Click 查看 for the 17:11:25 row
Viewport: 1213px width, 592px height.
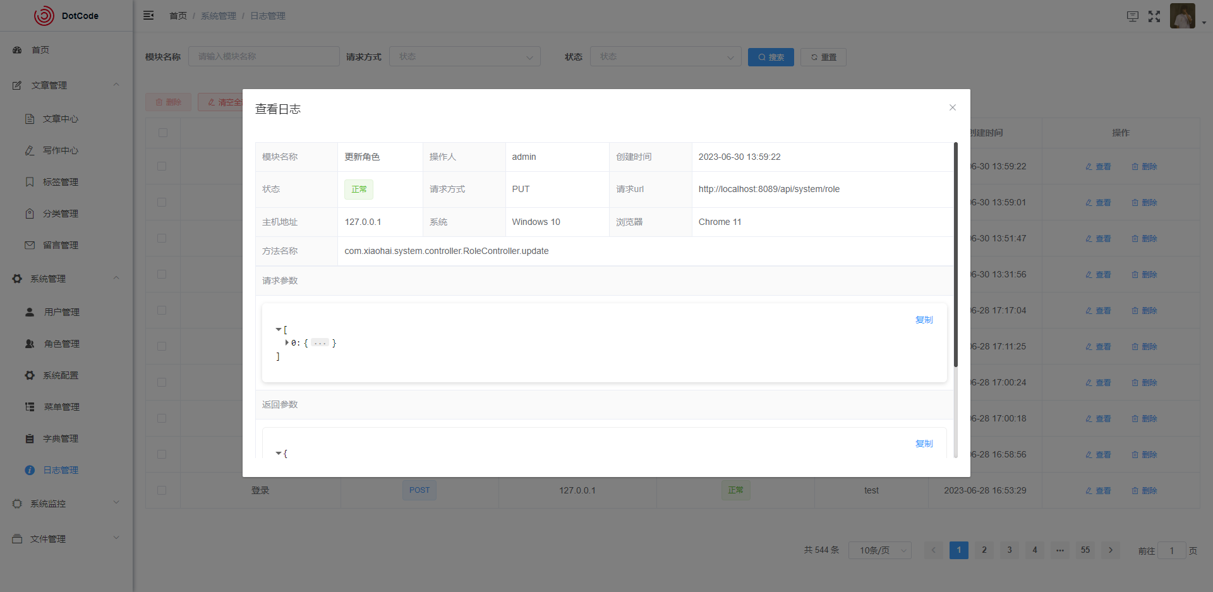coord(1098,347)
